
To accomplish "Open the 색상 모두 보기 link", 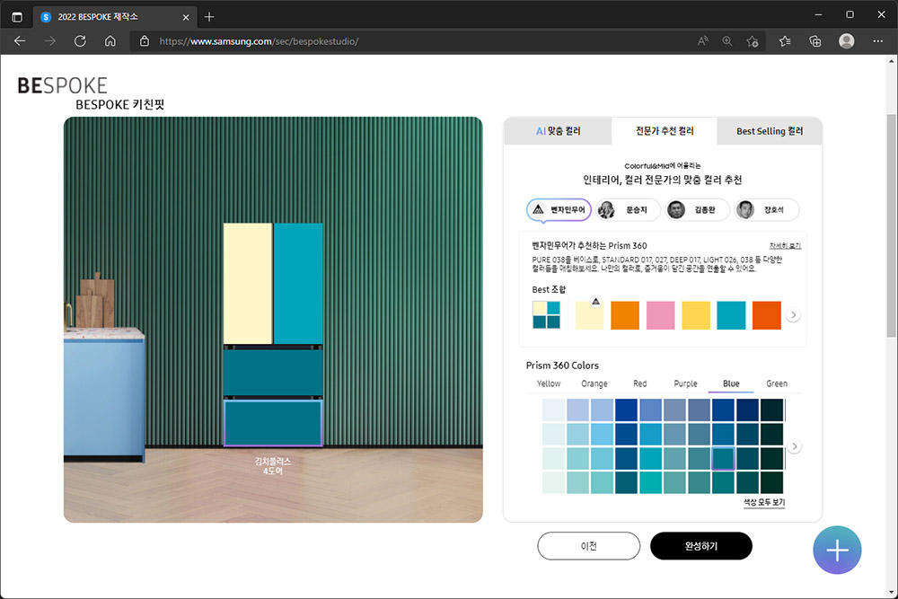I will 764,502.
